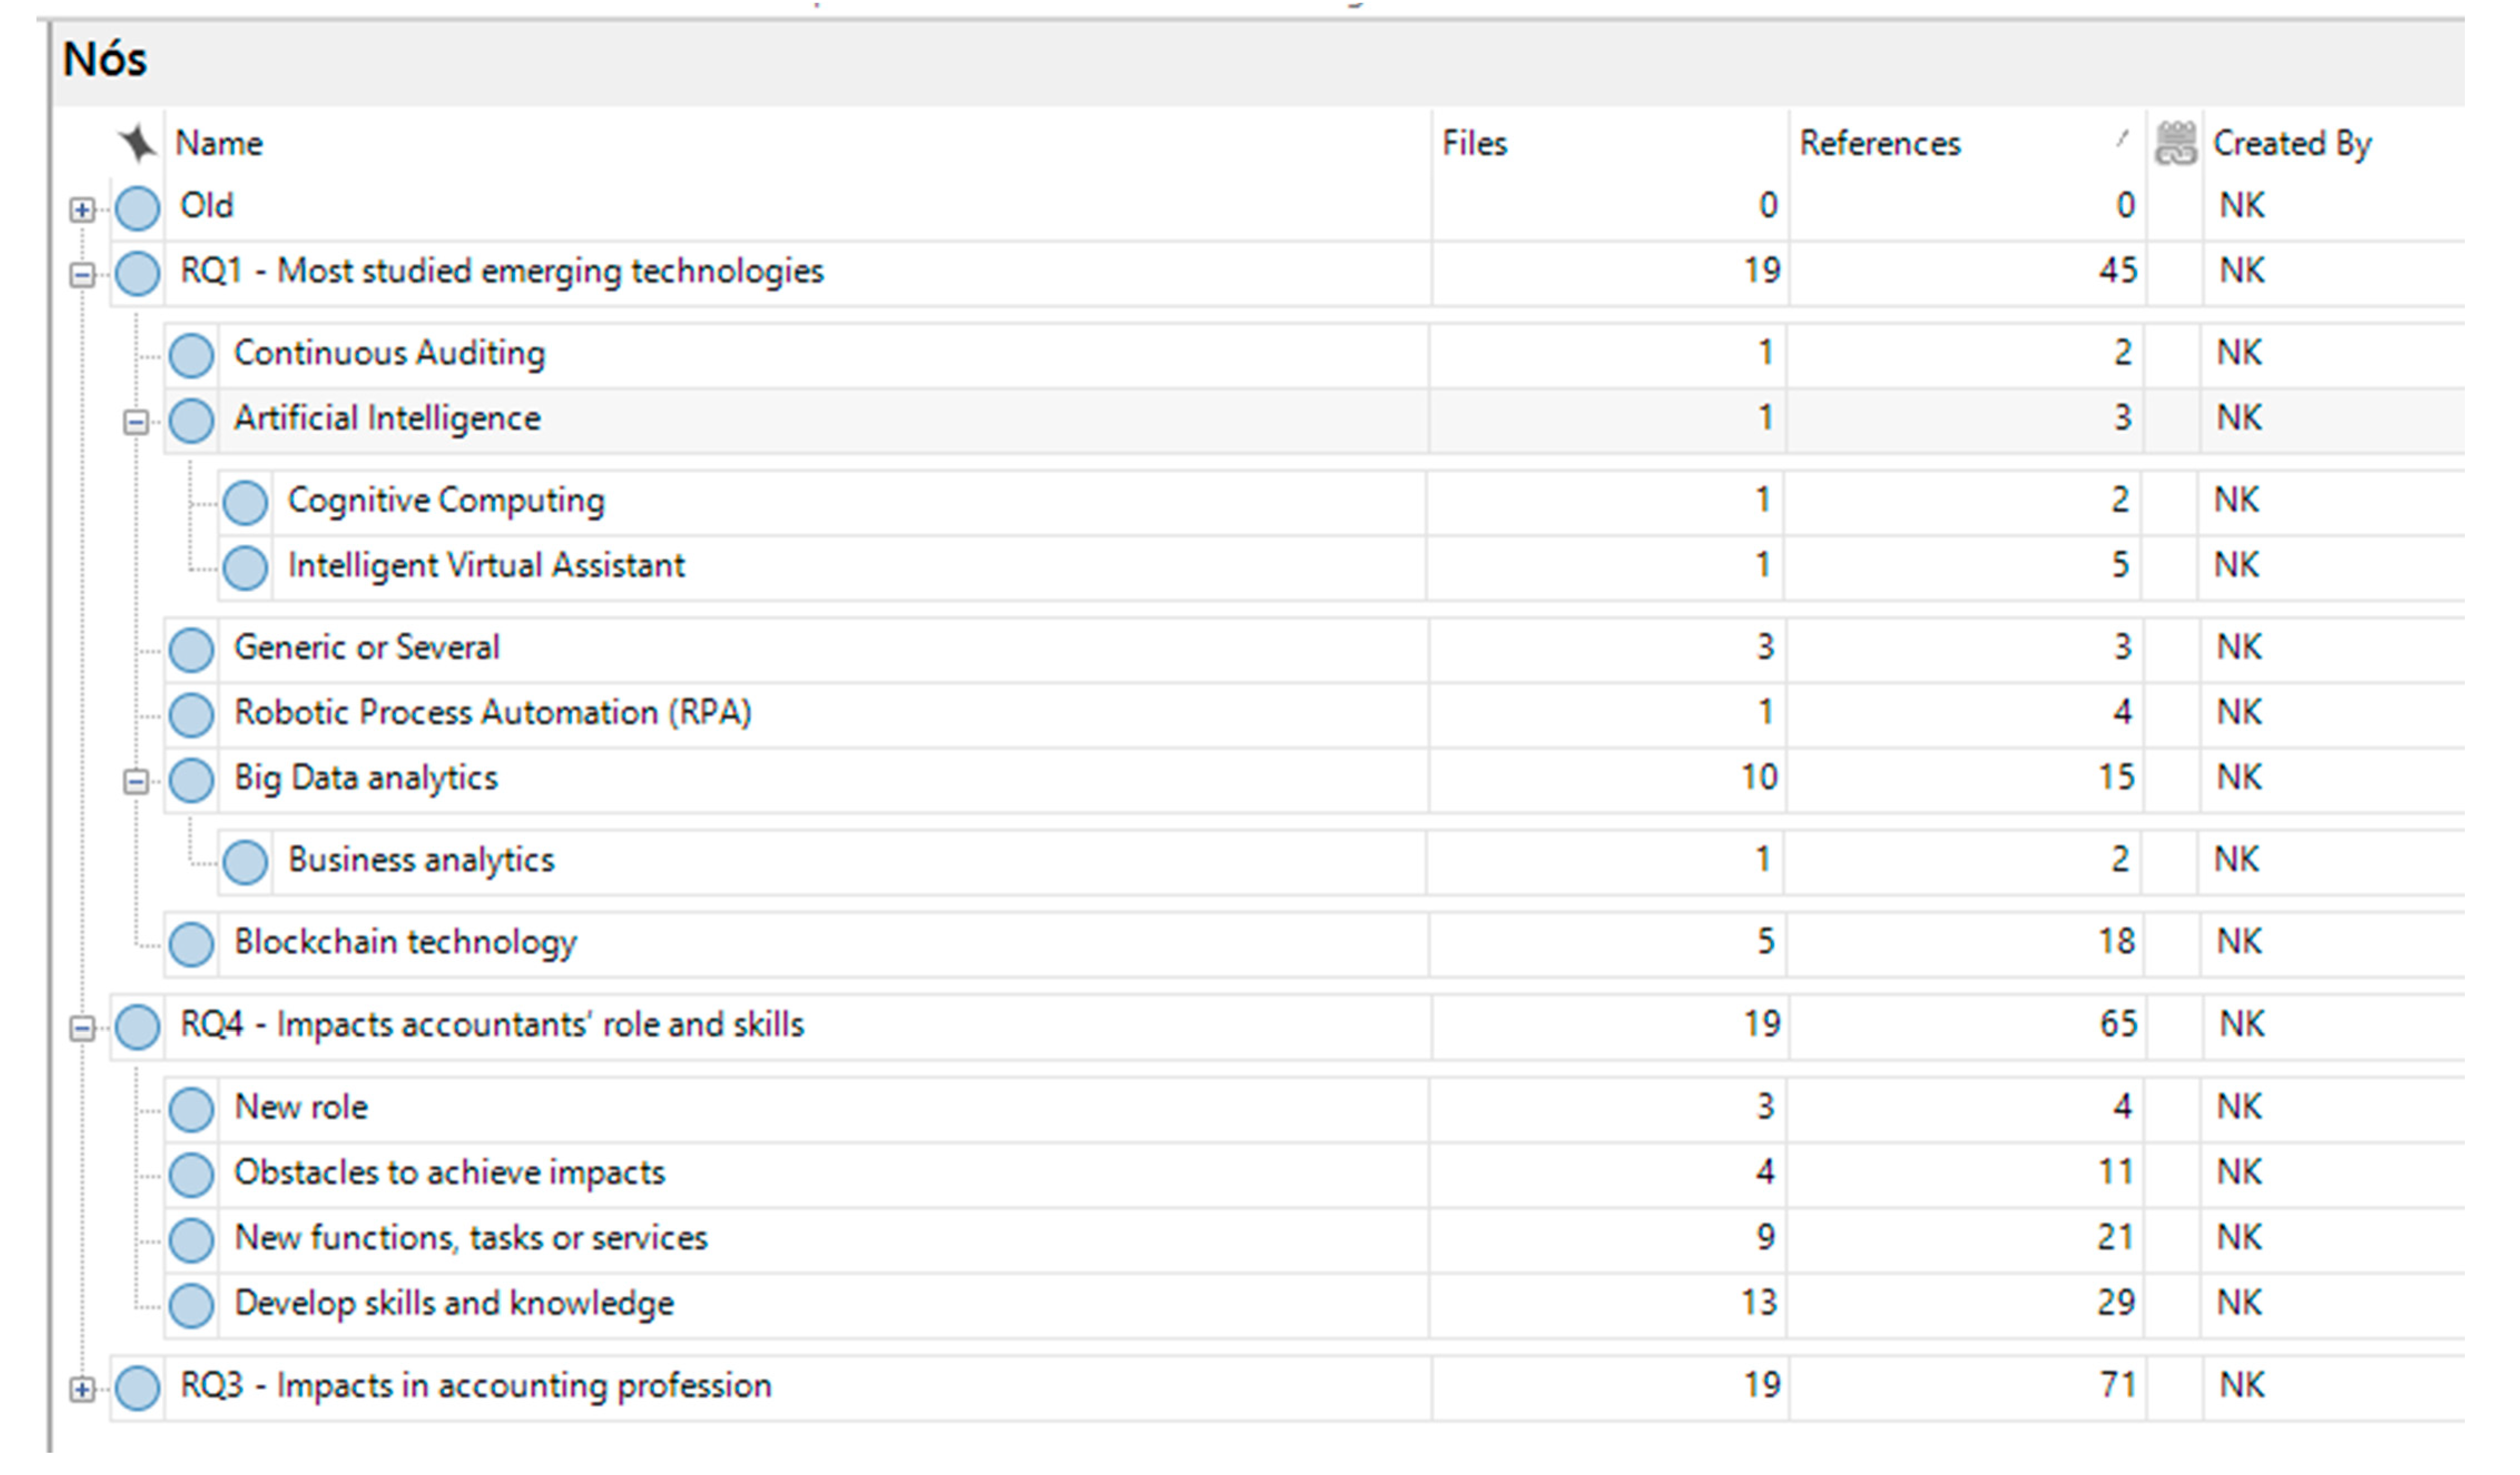Collapse the Big Data analytics node
Screen dimensions: 2520x1475
pos(136,781)
